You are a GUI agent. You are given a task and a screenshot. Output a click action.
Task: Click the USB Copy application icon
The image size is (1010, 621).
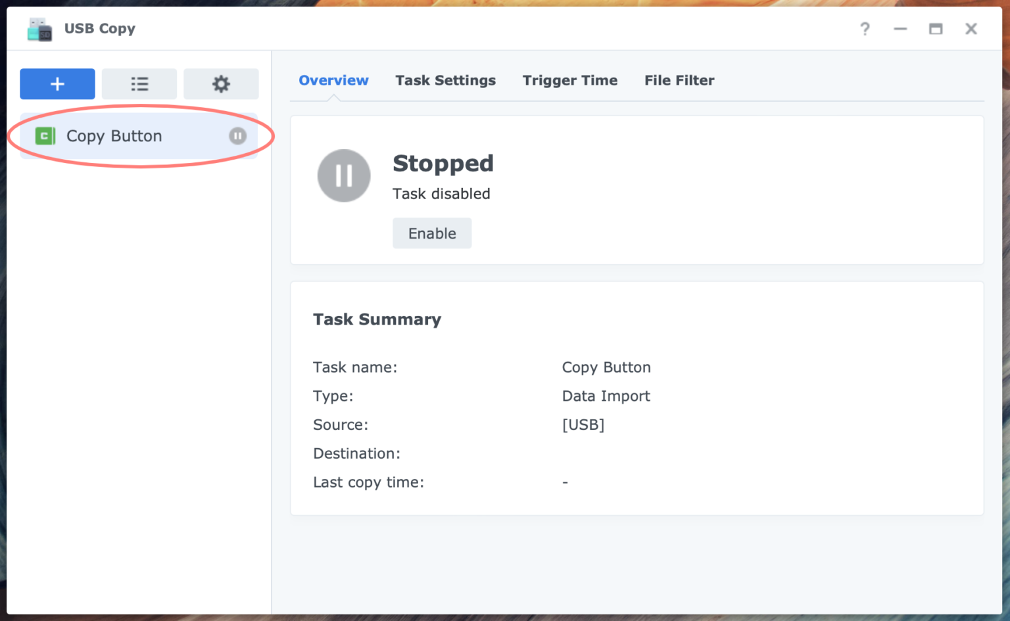coord(38,28)
